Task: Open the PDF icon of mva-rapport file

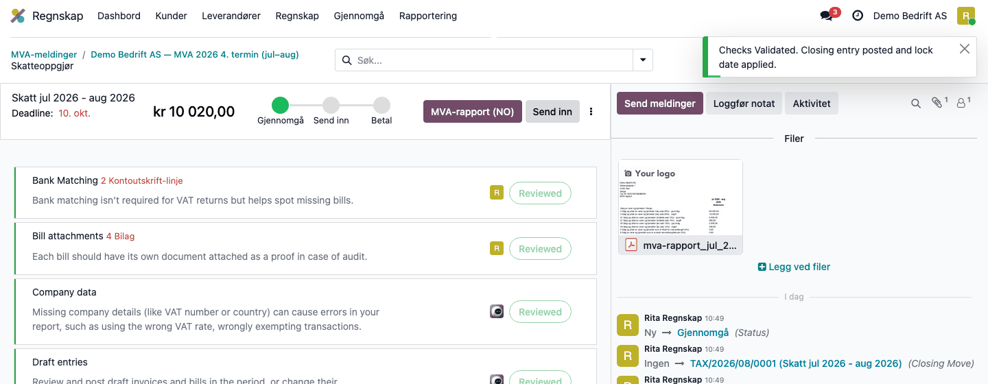Action: tap(631, 245)
